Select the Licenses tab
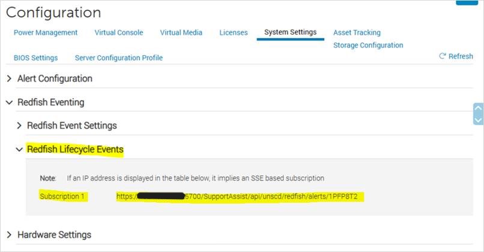Image resolution: width=484 pixels, height=252 pixels. pos(234,32)
